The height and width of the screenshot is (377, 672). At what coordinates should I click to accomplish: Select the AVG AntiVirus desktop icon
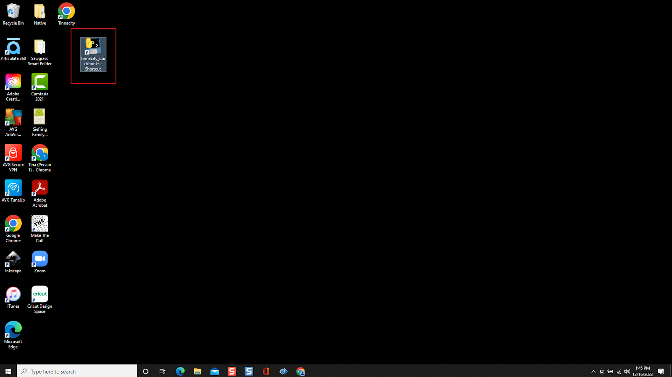[13, 123]
